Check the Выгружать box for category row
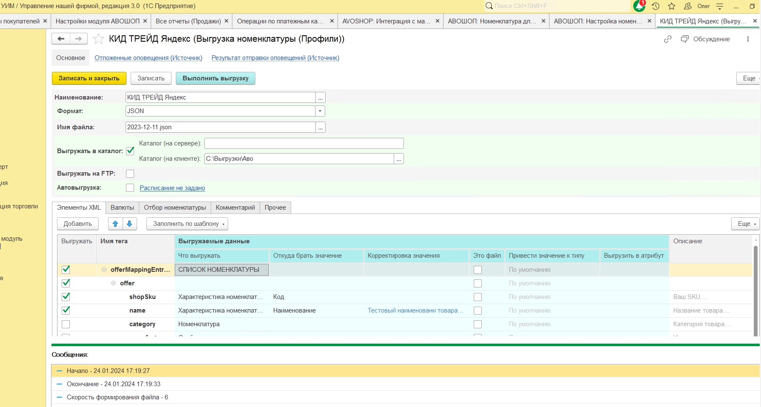The height and width of the screenshot is (407, 761). tap(66, 324)
